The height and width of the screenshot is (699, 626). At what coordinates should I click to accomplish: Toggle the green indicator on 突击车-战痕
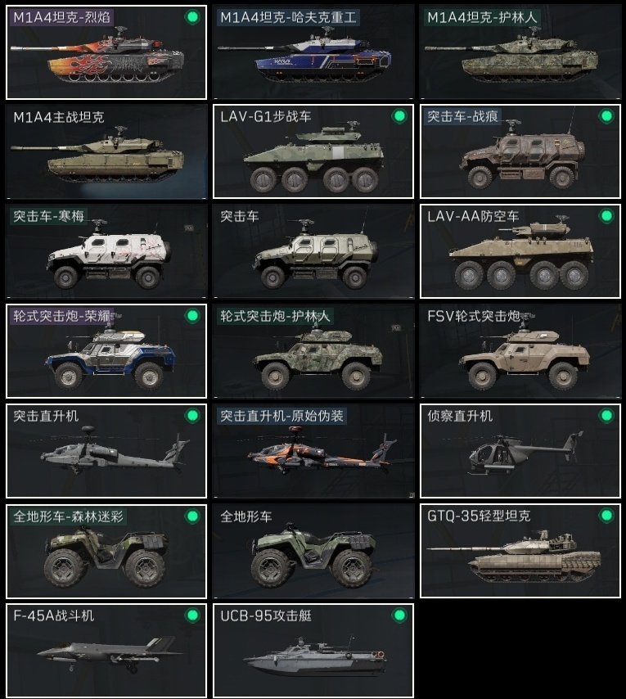coord(606,116)
